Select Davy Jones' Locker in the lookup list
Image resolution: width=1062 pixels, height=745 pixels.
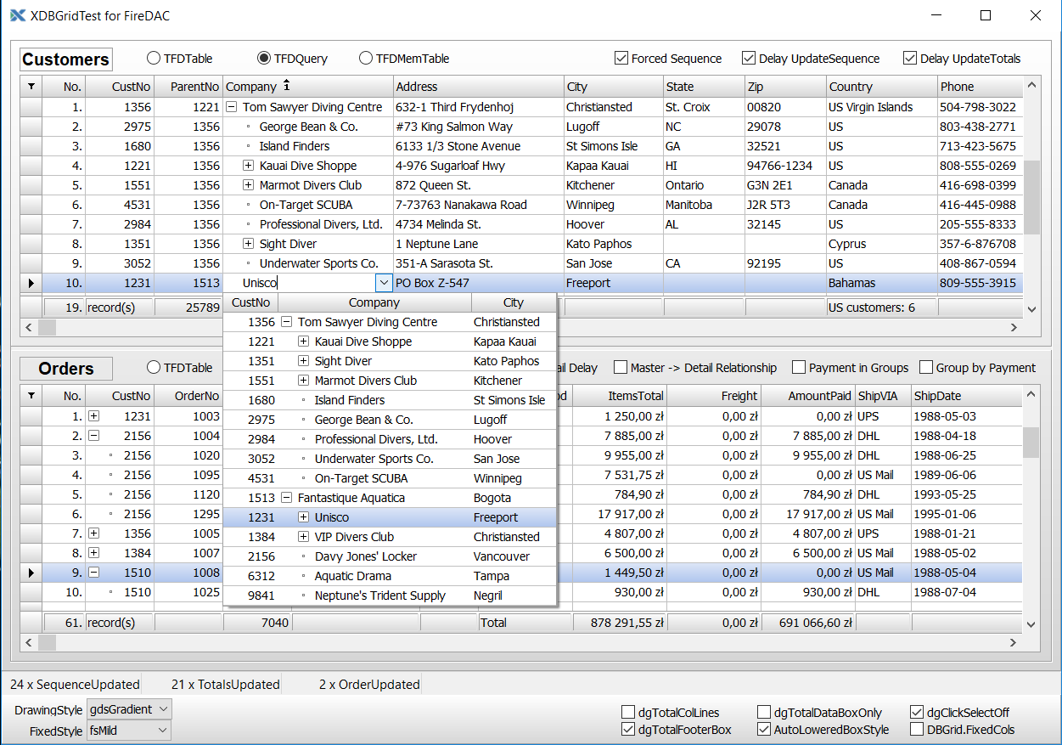[363, 557]
